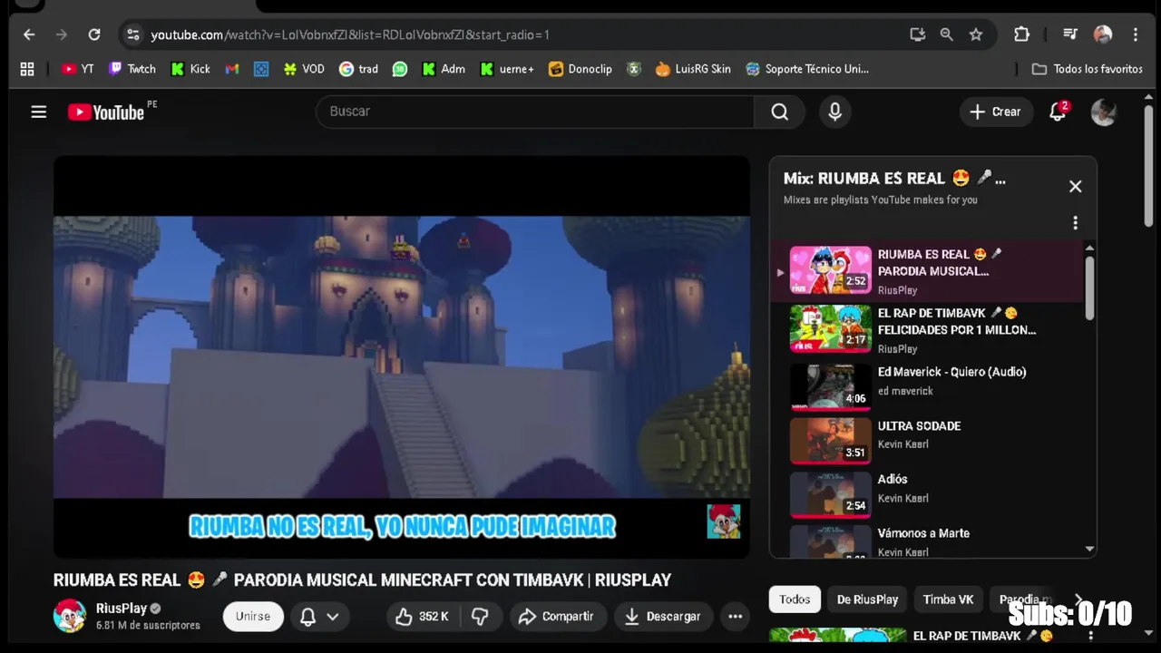Open the VOD bookmark
The image size is (1161, 653).
[x=304, y=69]
